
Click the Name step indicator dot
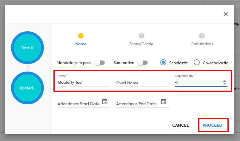click(81, 36)
